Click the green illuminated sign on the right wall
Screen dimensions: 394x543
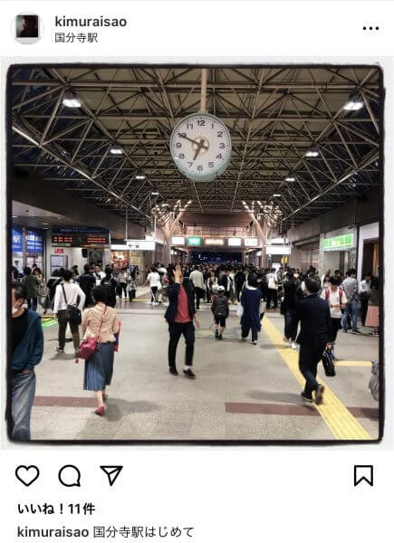pos(338,242)
